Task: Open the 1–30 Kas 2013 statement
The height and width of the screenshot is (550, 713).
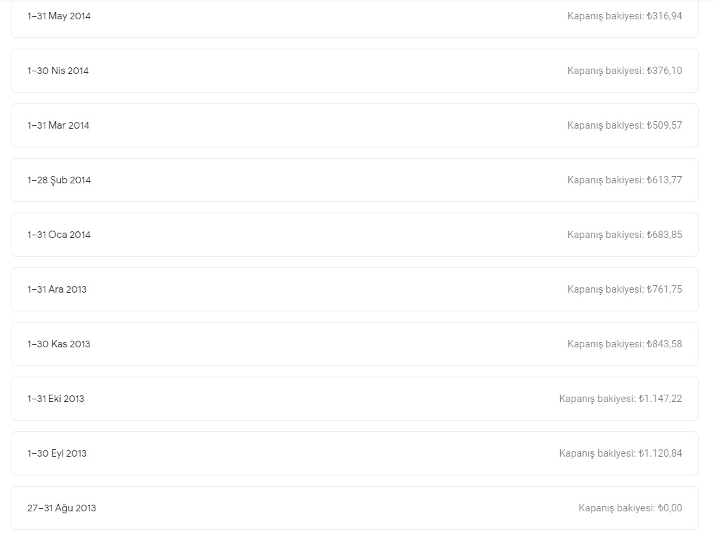Action: point(355,344)
